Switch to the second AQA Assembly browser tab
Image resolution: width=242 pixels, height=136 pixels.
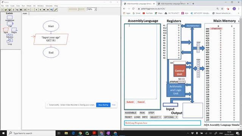(173, 3)
